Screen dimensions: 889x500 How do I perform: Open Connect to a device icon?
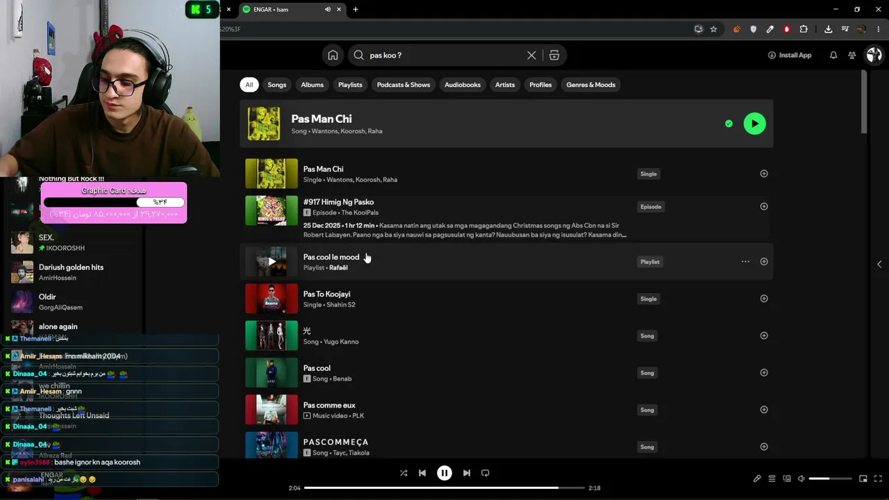787,478
